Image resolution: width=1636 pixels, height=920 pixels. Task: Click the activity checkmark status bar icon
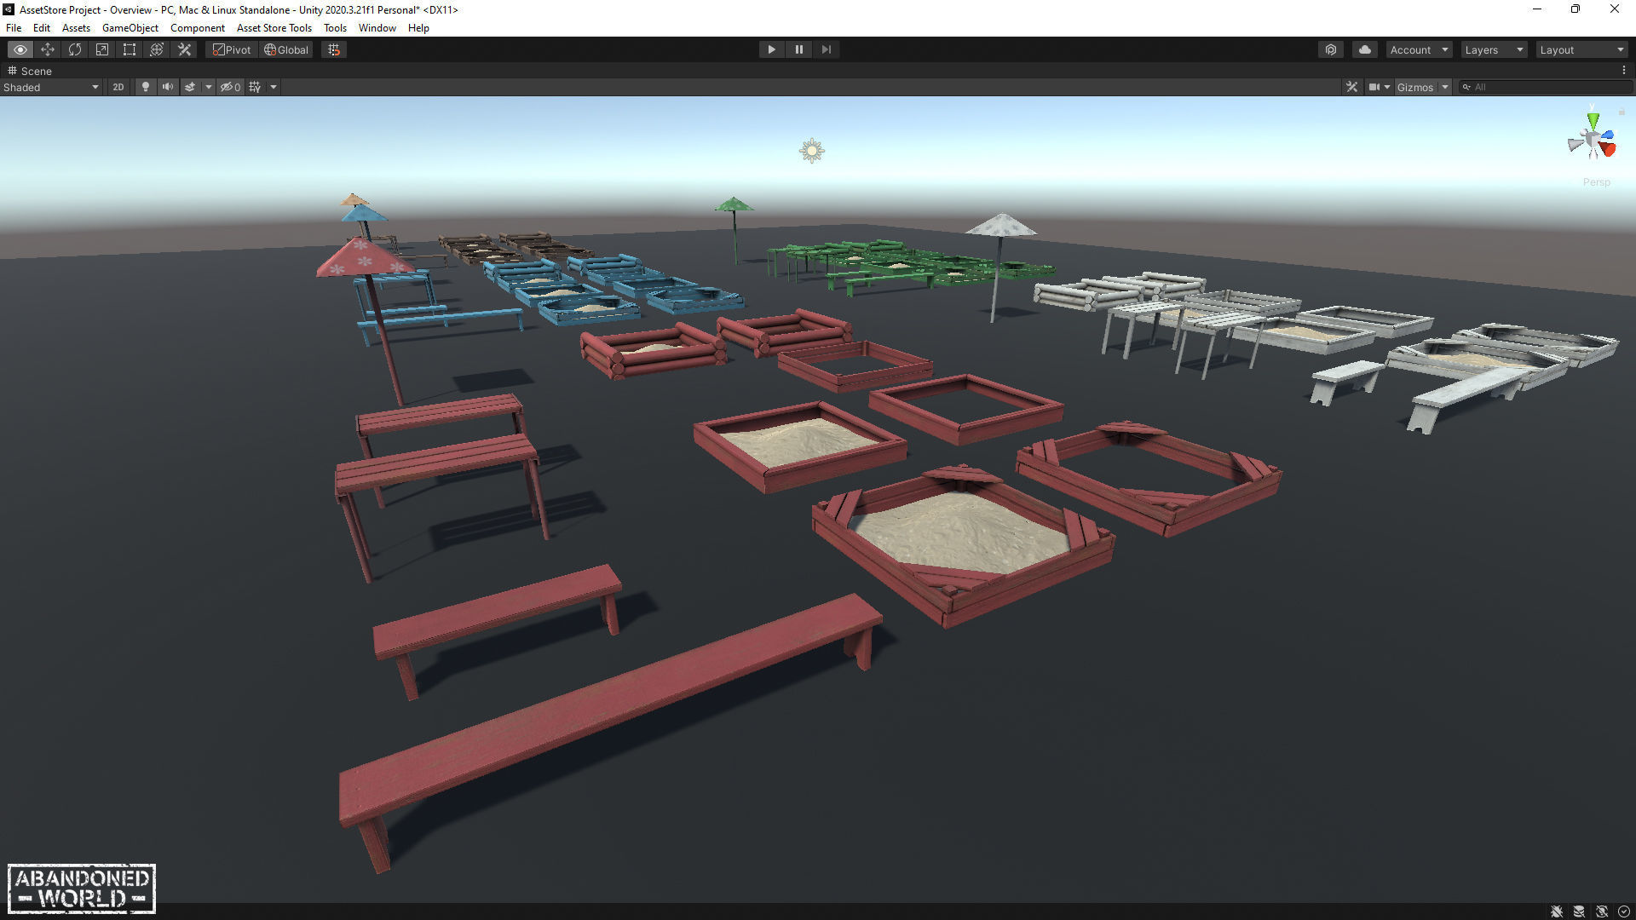1623,911
